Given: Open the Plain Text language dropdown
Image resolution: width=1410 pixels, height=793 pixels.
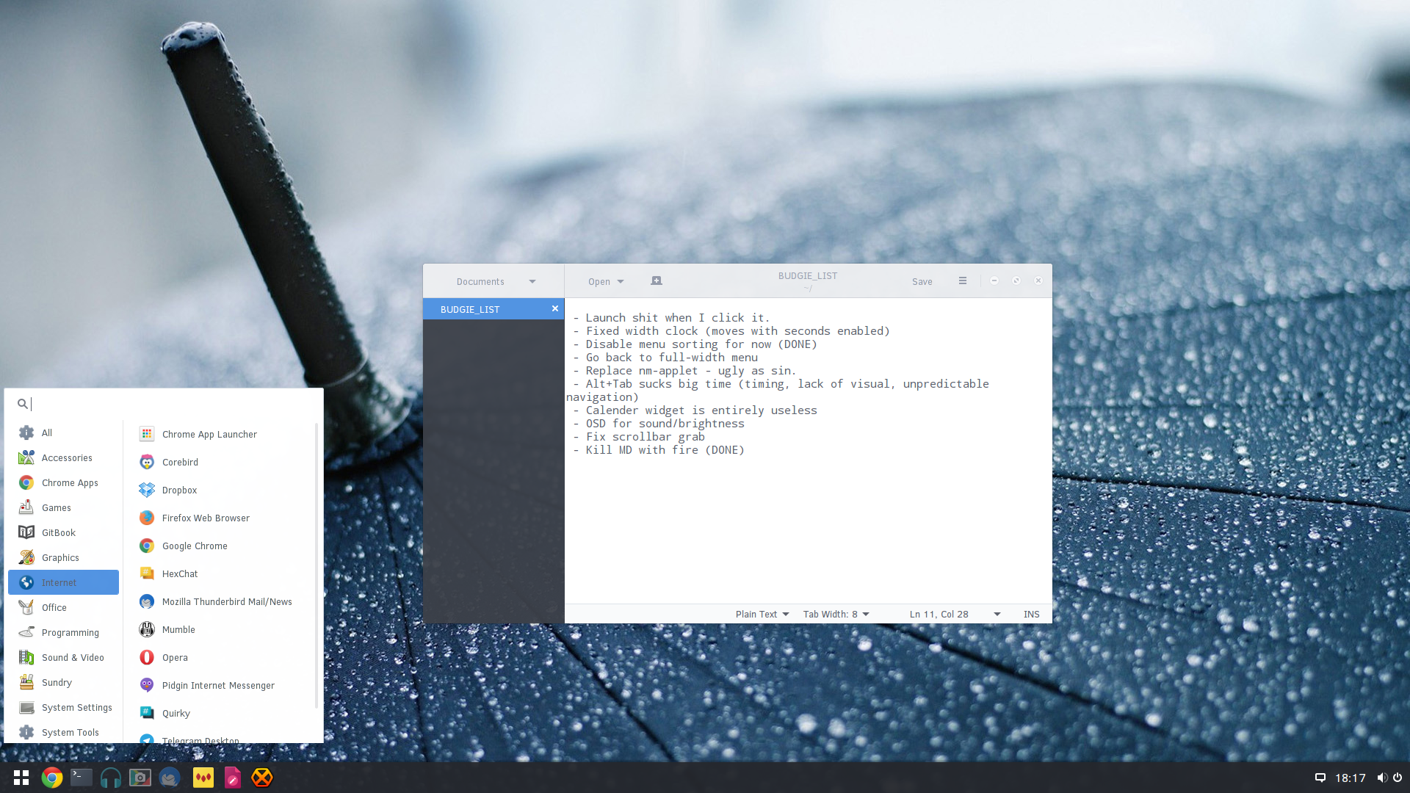Looking at the screenshot, I should [x=762, y=614].
